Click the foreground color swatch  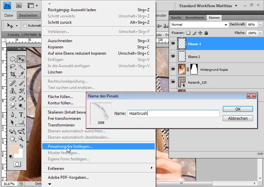pyautogui.click(x=14, y=149)
